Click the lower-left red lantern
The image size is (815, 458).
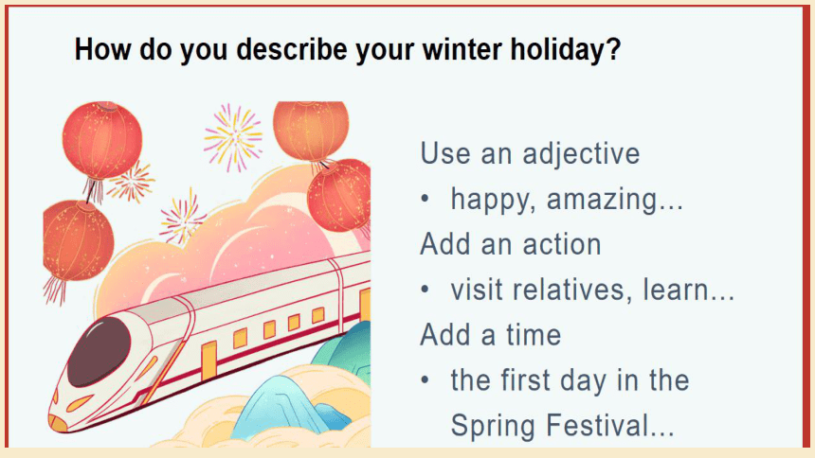(78, 241)
